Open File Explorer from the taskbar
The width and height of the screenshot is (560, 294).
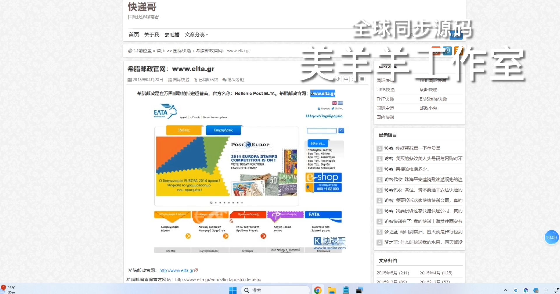[332, 290]
